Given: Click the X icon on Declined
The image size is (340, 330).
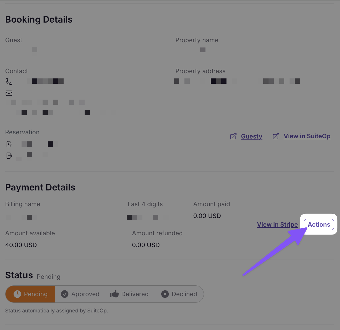Looking at the screenshot, I should click(165, 294).
